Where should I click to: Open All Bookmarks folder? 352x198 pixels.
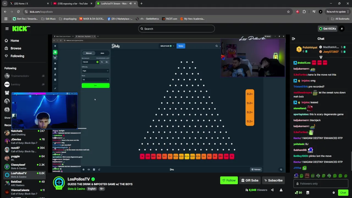coord(340,19)
